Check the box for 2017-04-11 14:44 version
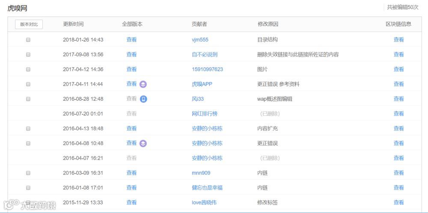 (28, 84)
